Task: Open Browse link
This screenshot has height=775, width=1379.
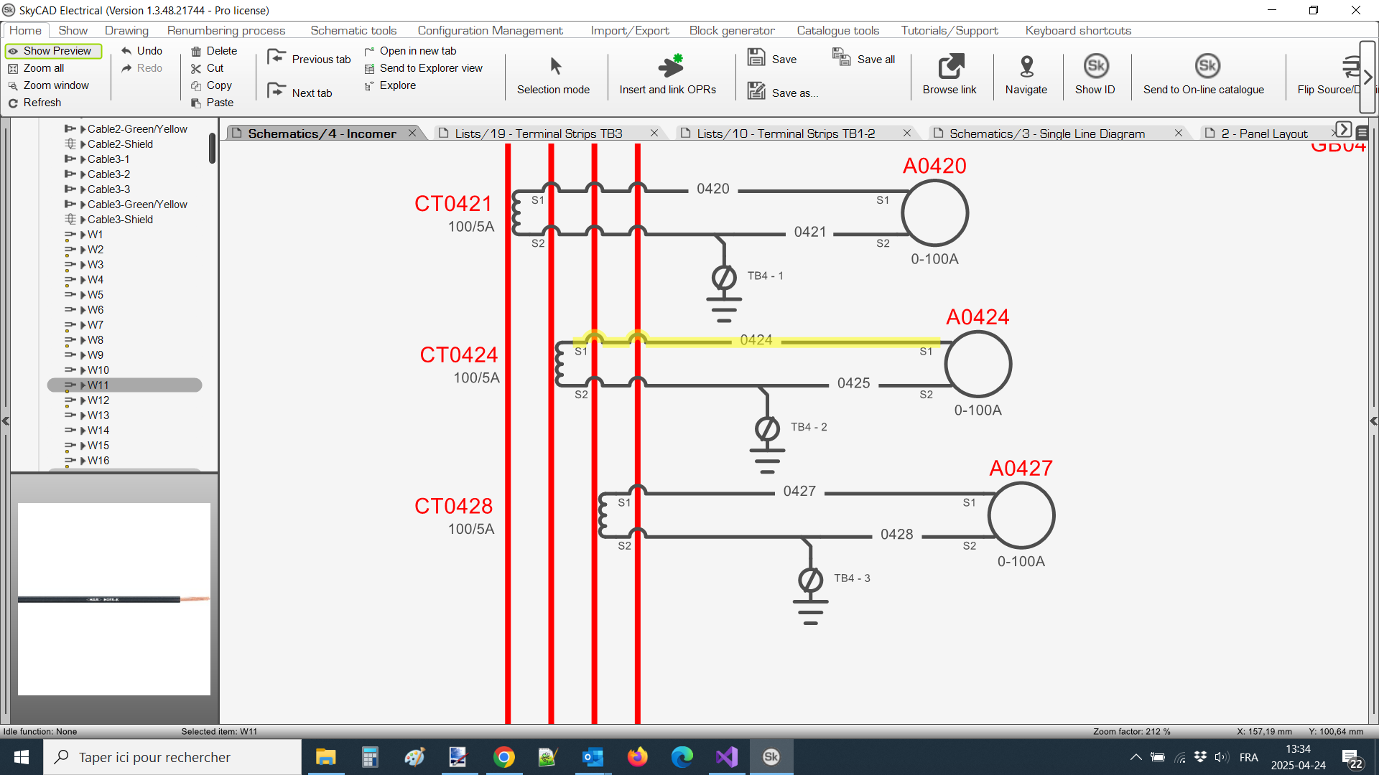Action: tap(949, 75)
